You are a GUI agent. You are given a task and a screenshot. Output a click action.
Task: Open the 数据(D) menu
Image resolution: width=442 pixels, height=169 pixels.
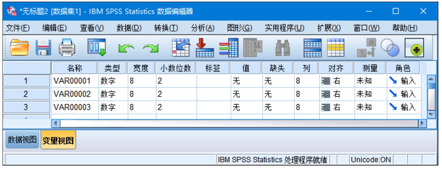click(x=129, y=28)
